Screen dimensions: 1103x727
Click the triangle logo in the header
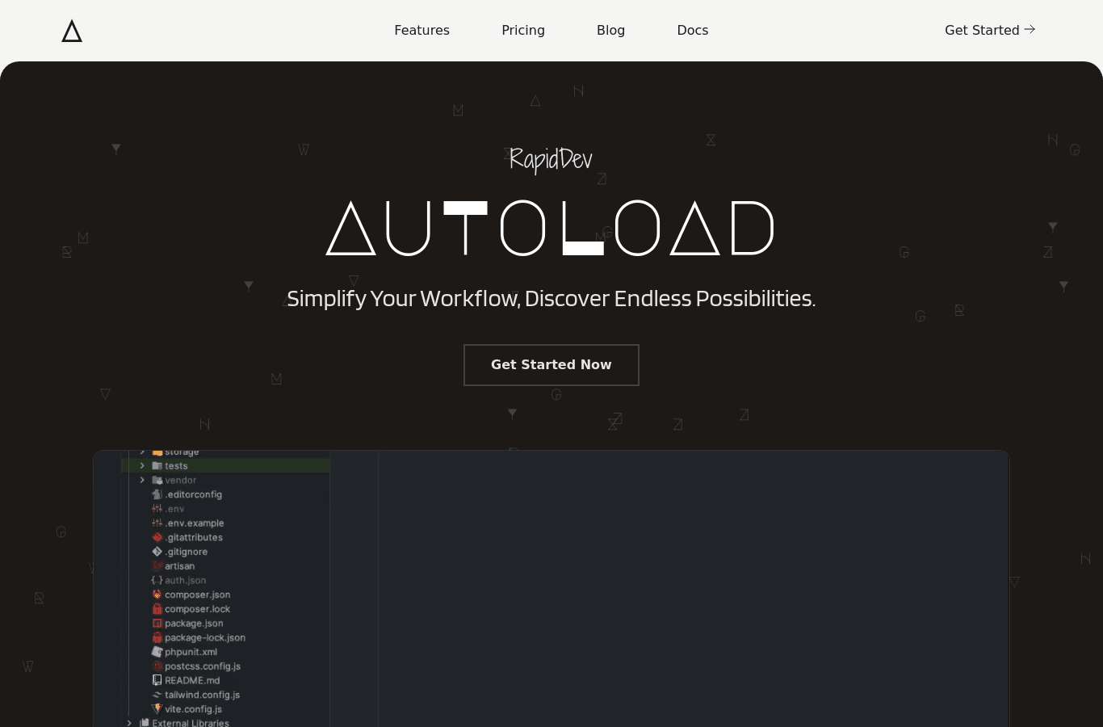point(72,31)
